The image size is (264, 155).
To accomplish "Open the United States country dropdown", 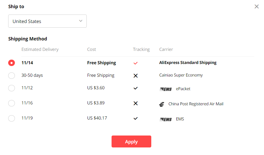I will (47, 21).
